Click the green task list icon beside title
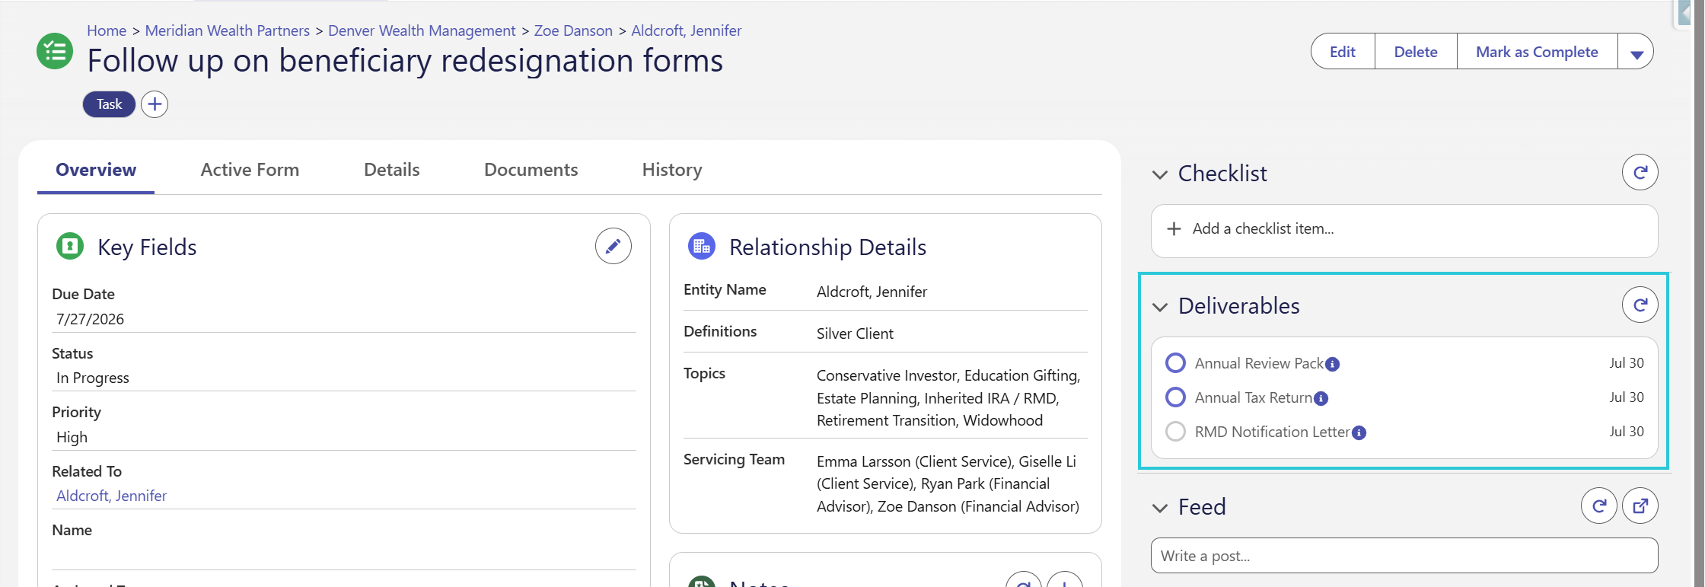Screen dimensions: 1705x587 coord(55,52)
